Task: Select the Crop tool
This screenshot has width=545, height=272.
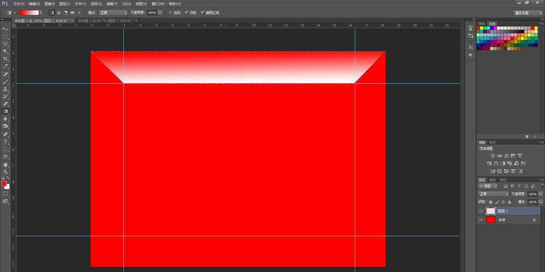Action: pos(5,59)
